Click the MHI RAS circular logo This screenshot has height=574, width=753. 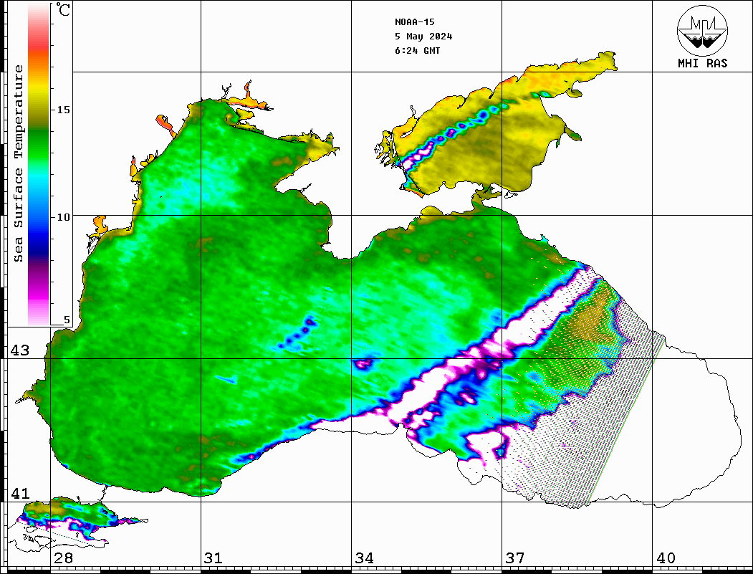(x=702, y=30)
